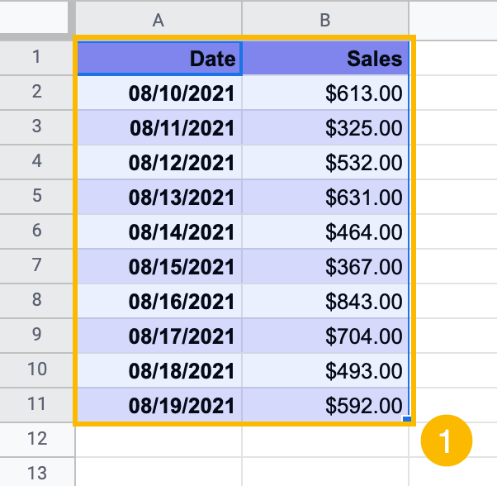Select cell with date 08/14/2021

tap(160, 231)
